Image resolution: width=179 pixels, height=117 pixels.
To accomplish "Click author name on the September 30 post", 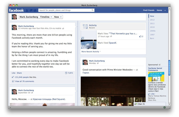I will click(26, 90).
